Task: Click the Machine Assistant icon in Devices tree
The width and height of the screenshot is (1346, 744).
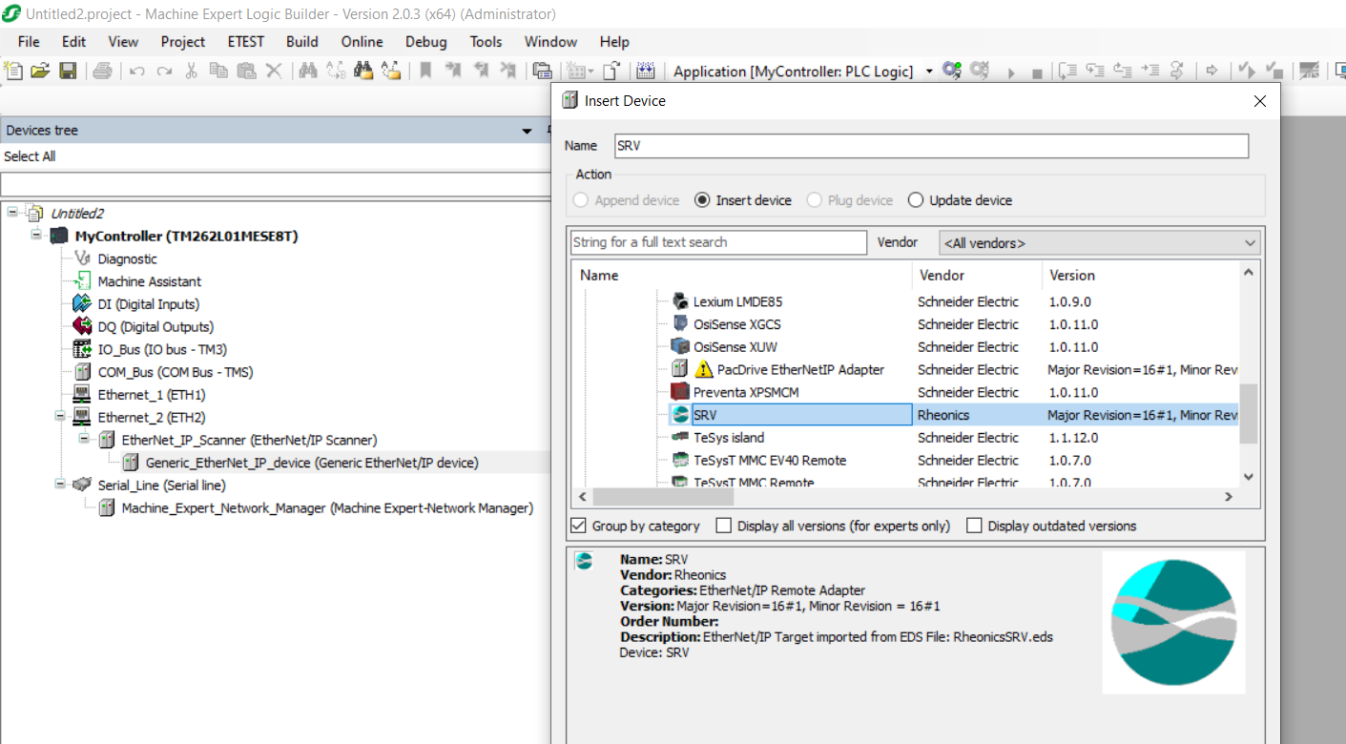Action: [82, 281]
